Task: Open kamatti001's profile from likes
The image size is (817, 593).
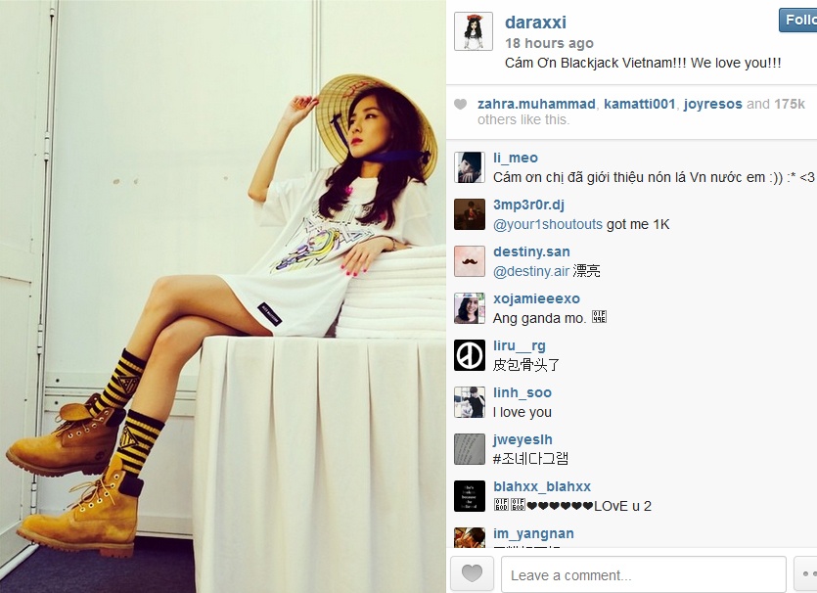Action: tap(639, 105)
